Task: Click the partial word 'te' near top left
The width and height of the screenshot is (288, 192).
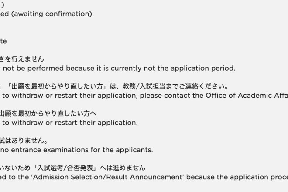Action: (3, 41)
